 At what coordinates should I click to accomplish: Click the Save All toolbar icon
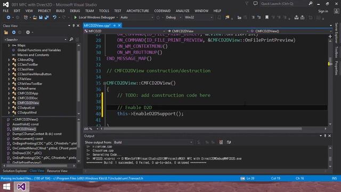pyautogui.click(x=46, y=18)
